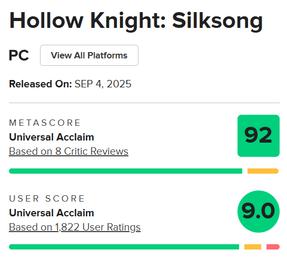
Task: Click the green segment of the User Score bar
Action: pyautogui.click(x=124, y=247)
